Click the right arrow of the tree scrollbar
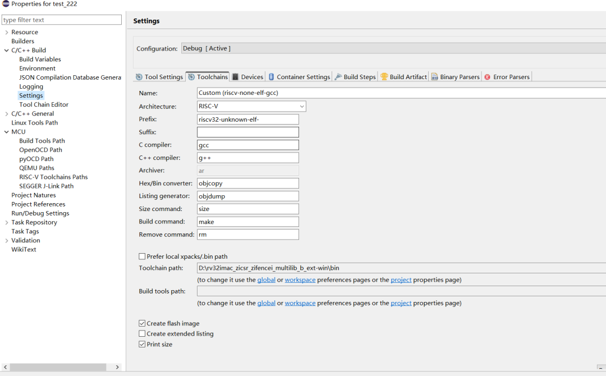 (117, 367)
